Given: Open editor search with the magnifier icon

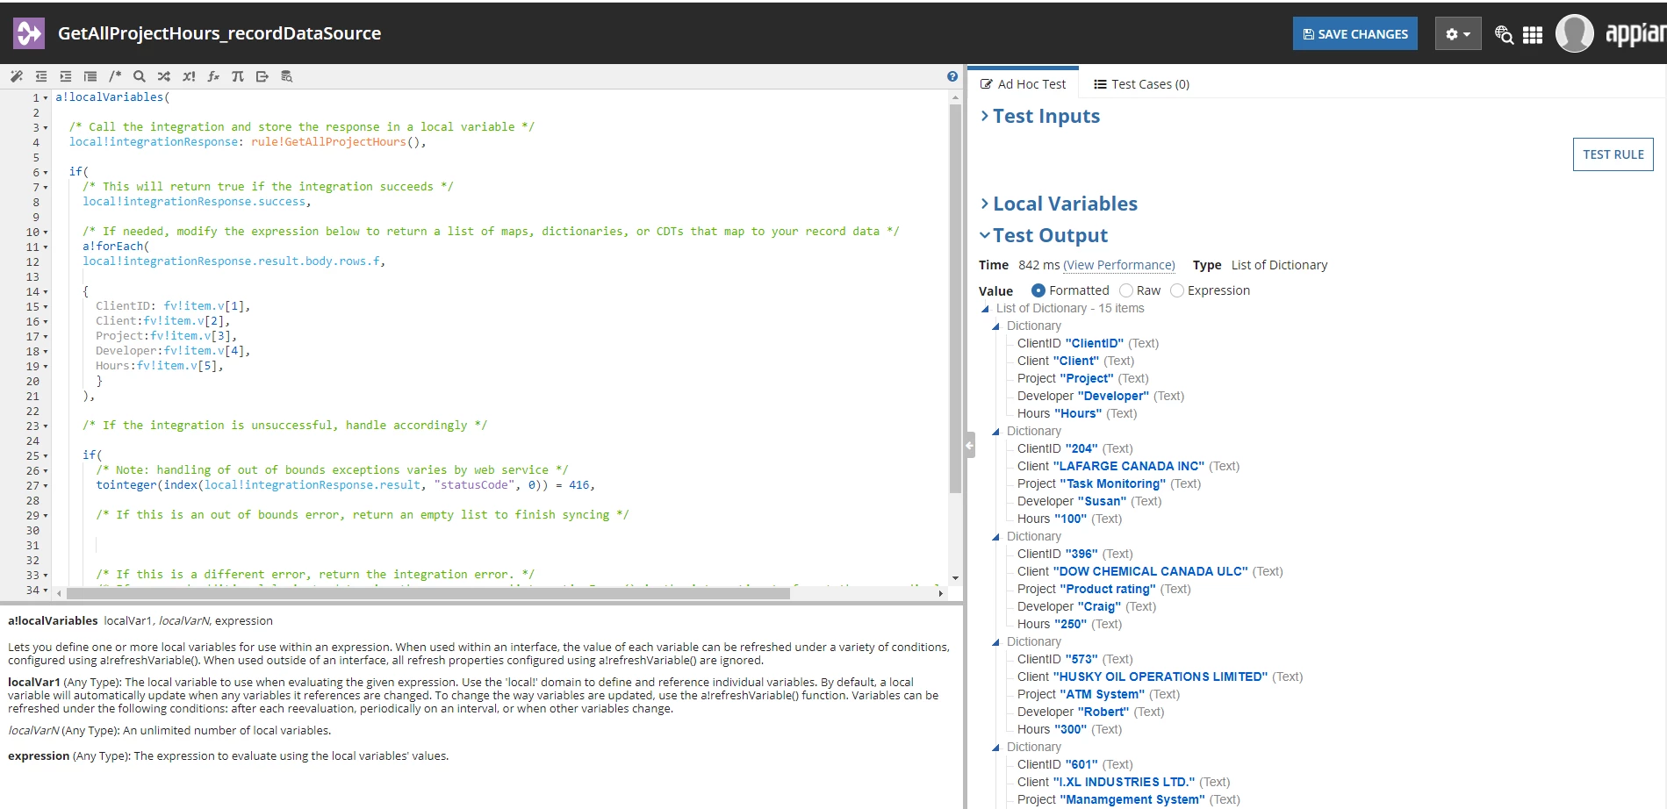Looking at the screenshot, I should (140, 76).
